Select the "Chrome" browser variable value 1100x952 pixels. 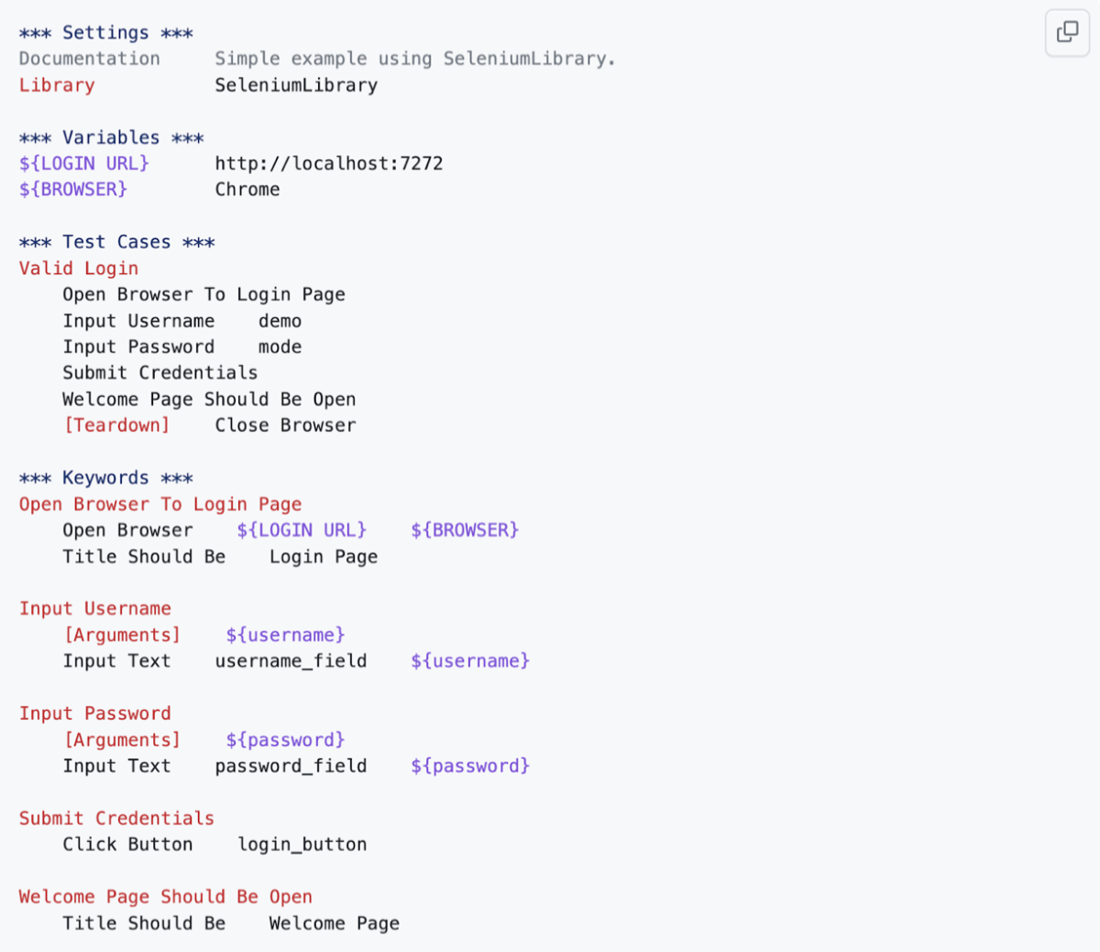(247, 190)
